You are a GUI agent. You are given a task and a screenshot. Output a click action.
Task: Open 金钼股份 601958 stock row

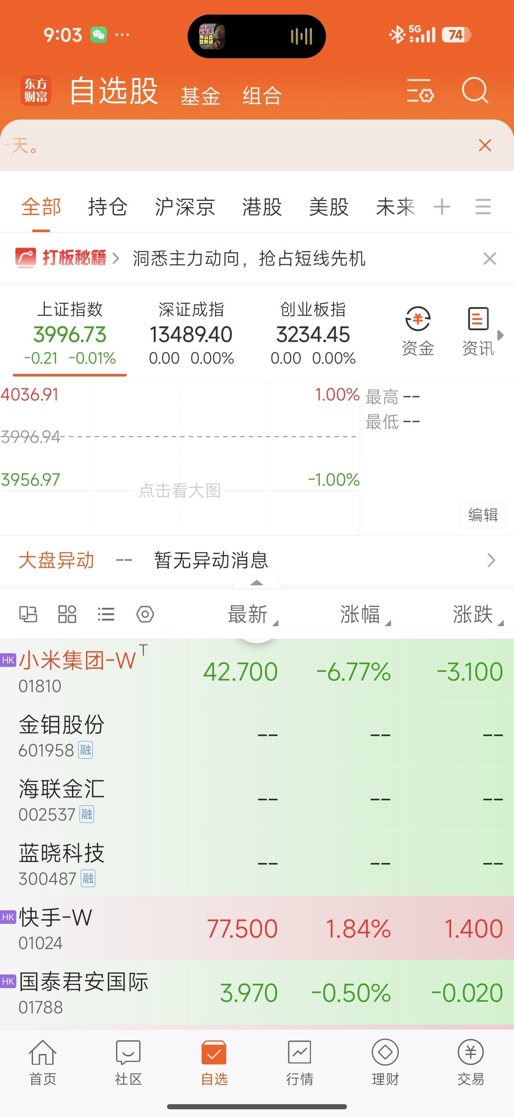point(257,735)
